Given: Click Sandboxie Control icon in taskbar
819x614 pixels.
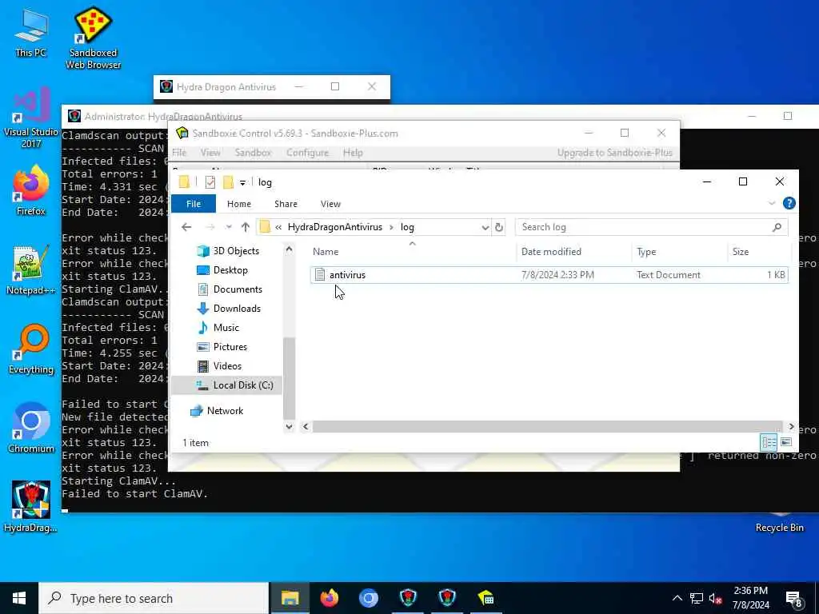Looking at the screenshot, I should 485,598.
